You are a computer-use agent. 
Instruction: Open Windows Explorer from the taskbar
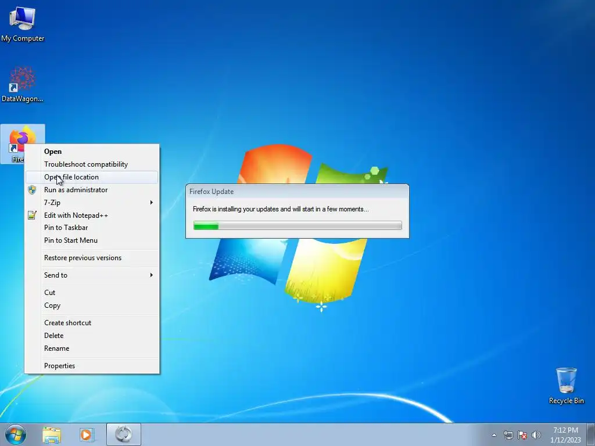[52, 434]
